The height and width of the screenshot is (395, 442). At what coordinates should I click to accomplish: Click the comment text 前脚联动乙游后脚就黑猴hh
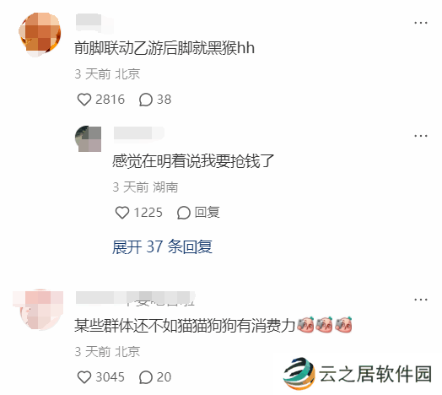pyautogui.click(x=164, y=48)
